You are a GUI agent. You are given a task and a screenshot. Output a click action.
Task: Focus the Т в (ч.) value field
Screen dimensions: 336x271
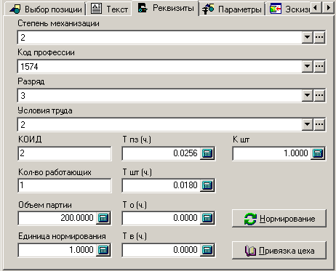tap(161, 250)
